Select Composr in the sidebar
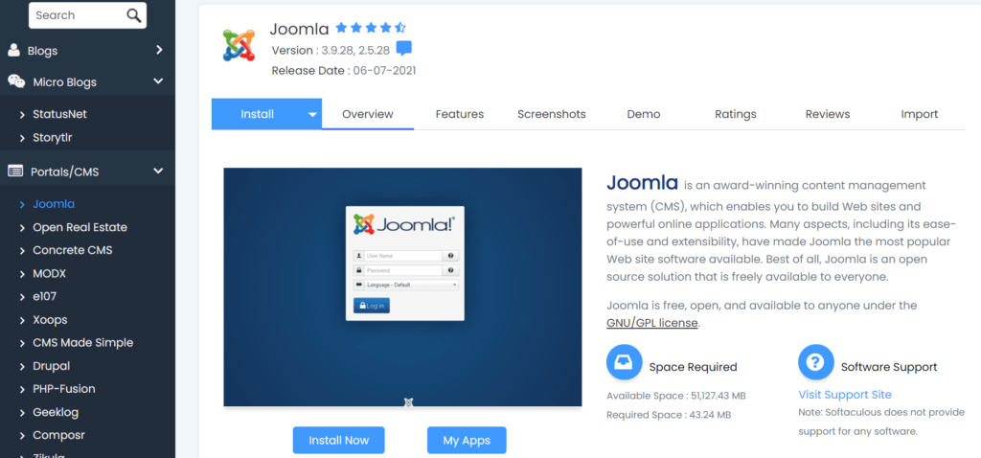 58,435
